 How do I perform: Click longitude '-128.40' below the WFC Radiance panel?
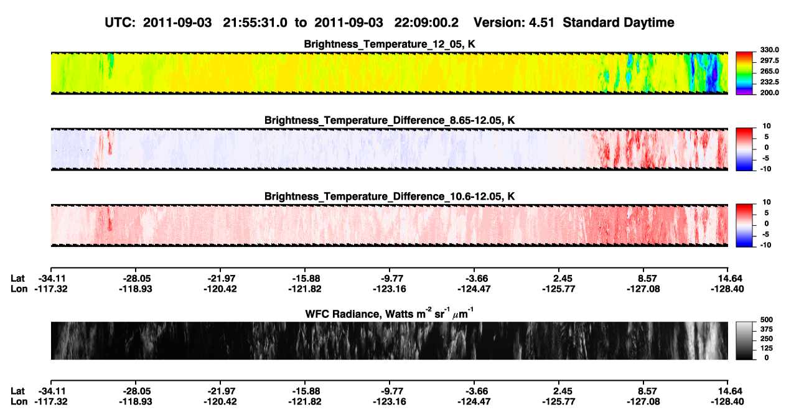click(x=729, y=402)
